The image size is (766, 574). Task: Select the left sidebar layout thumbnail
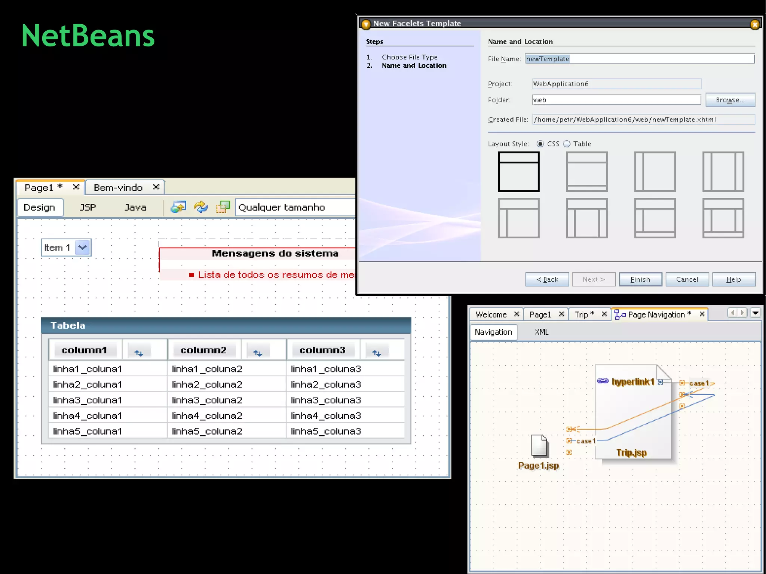tap(655, 172)
